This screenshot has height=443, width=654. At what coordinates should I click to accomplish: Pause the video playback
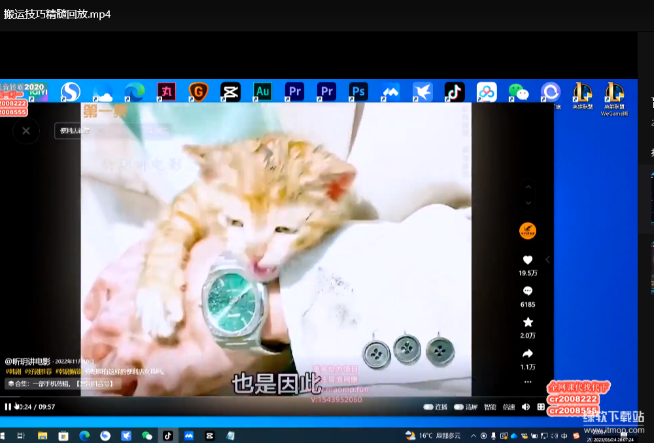pos(8,407)
